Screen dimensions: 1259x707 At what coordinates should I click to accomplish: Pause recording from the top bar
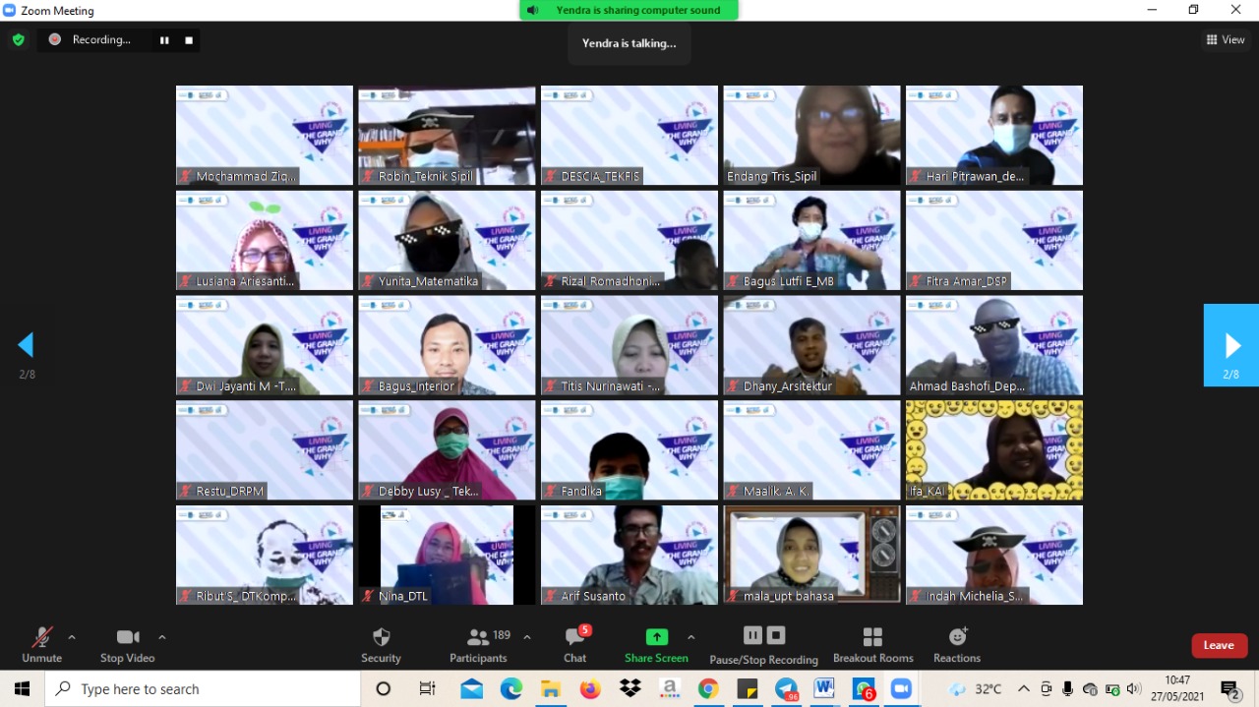tap(164, 40)
